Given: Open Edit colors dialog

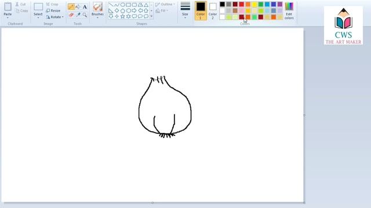Looking at the screenshot, I should (289, 11).
